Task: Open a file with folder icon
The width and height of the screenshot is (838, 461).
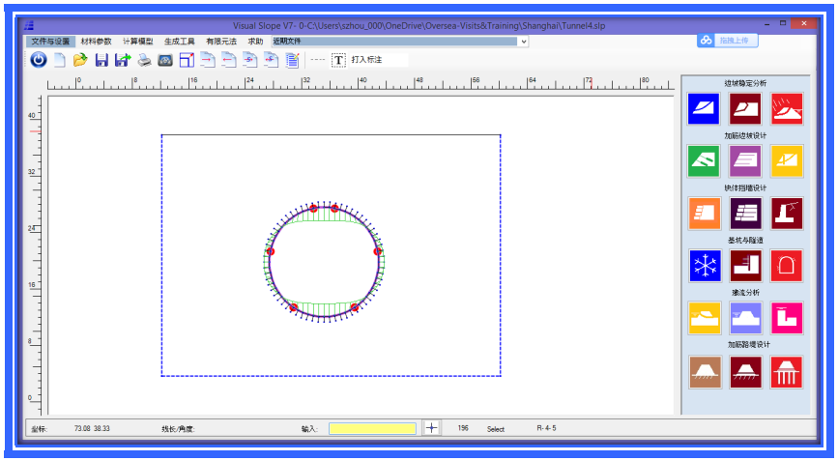Action: (80, 60)
